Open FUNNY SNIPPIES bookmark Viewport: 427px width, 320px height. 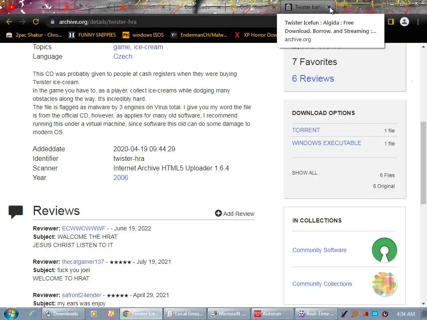tap(92, 35)
